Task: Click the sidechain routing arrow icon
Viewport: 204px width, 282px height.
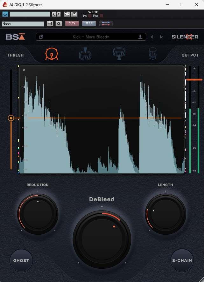Action: coord(50,23)
